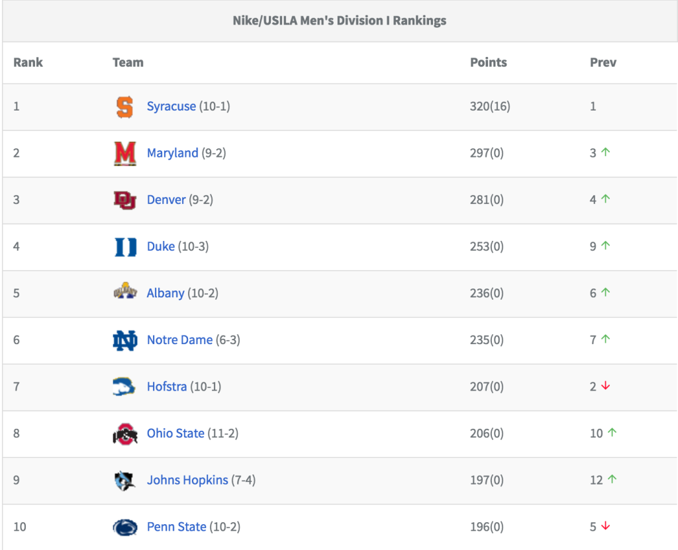Click the Team column header
The height and width of the screenshot is (550, 678).
pyautogui.click(x=128, y=62)
